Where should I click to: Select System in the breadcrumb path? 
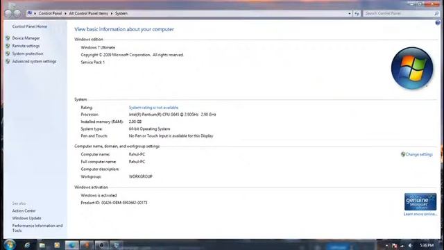click(x=121, y=13)
